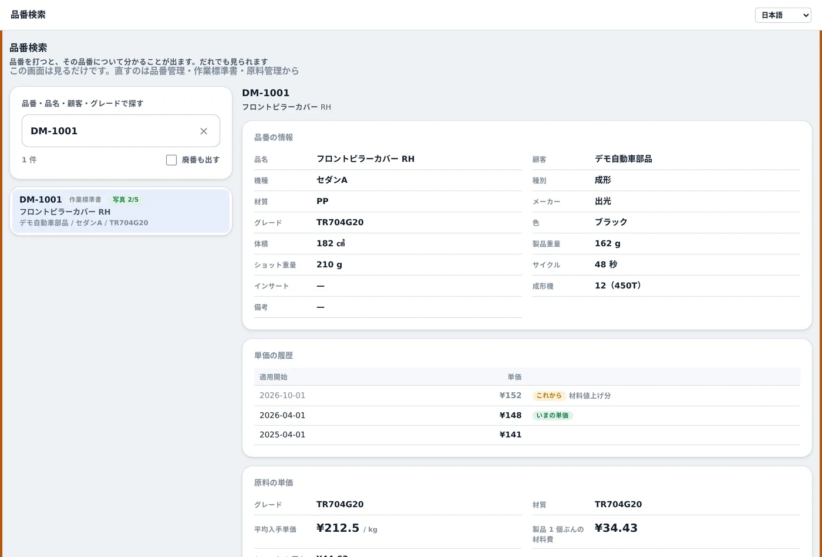Screen dimensions: 822x557
Task: Click the 作業標準書 label on the result card
Action: (85, 200)
